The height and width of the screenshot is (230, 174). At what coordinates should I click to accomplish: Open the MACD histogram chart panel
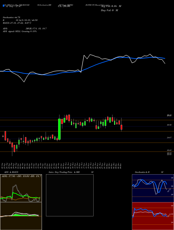click(21, 216)
